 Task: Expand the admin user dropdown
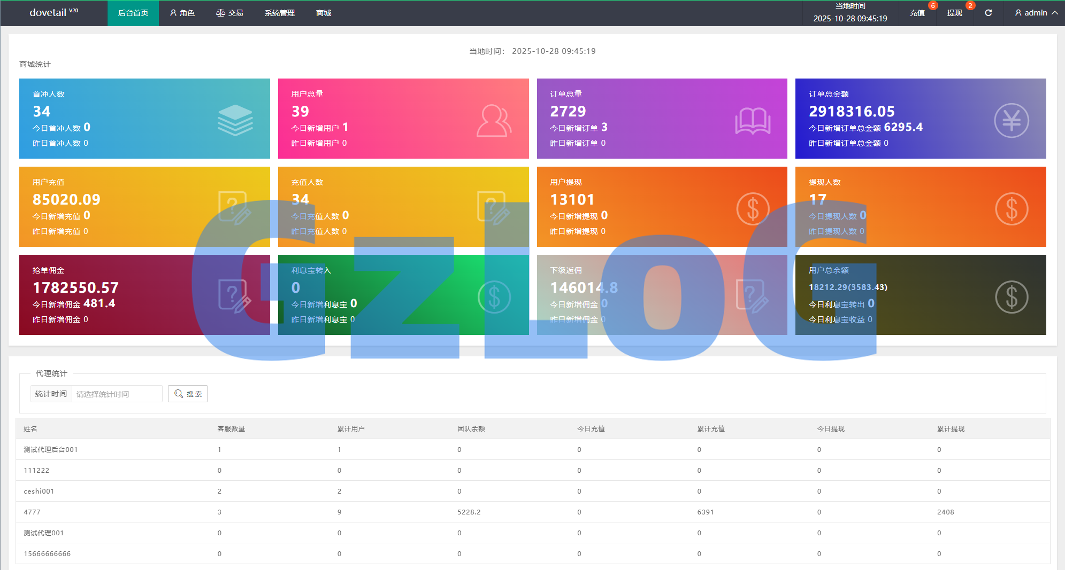click(x=1036, y=13)
